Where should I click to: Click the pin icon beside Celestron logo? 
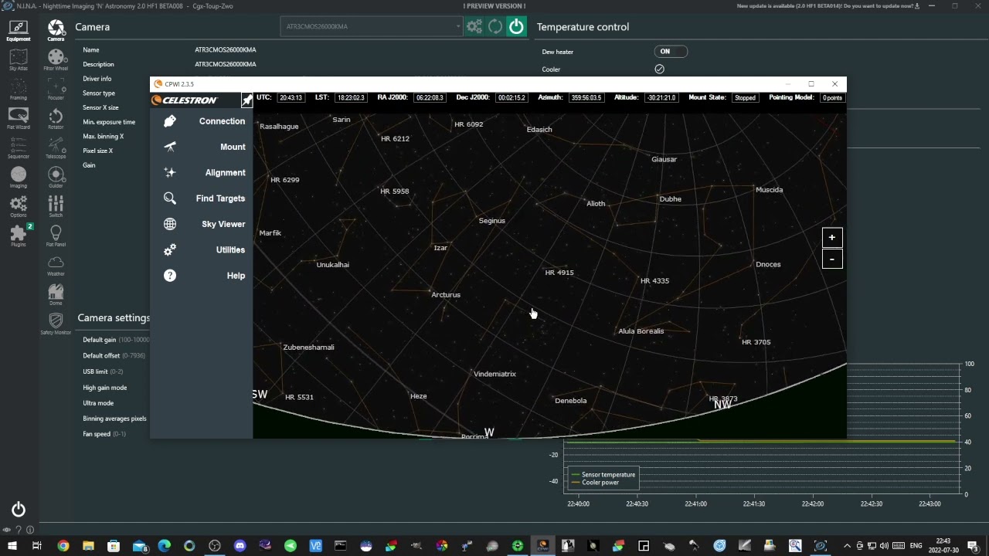246,100
